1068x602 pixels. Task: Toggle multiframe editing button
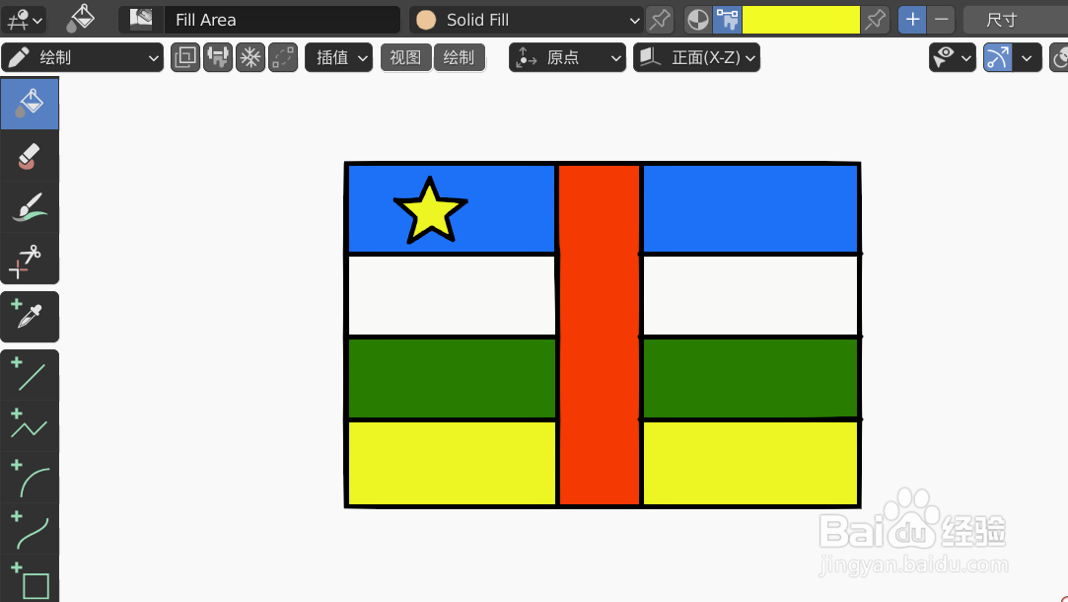(283, 57)
